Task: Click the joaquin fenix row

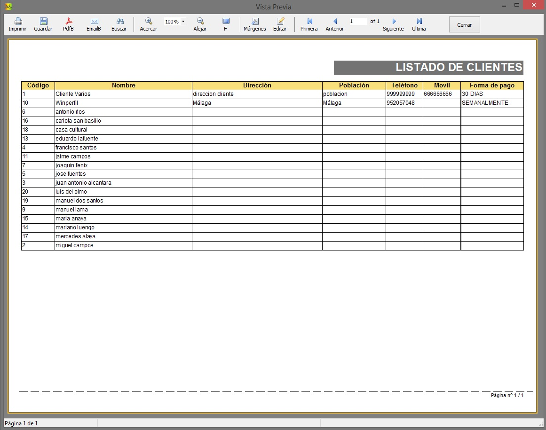Action: (x=272, y=165)
